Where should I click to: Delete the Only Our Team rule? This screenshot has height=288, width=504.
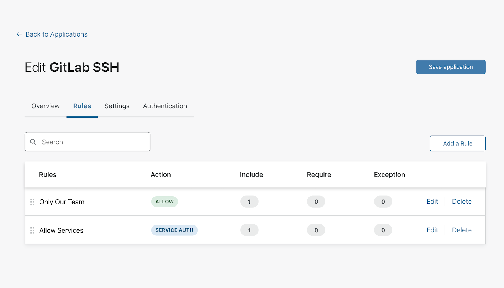pos(462,202)
